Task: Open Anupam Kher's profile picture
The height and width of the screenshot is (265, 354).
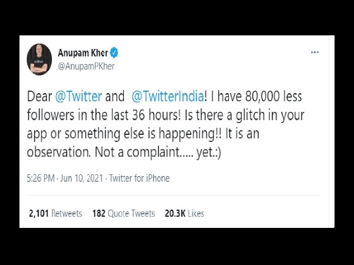Action: click(39, 59)
